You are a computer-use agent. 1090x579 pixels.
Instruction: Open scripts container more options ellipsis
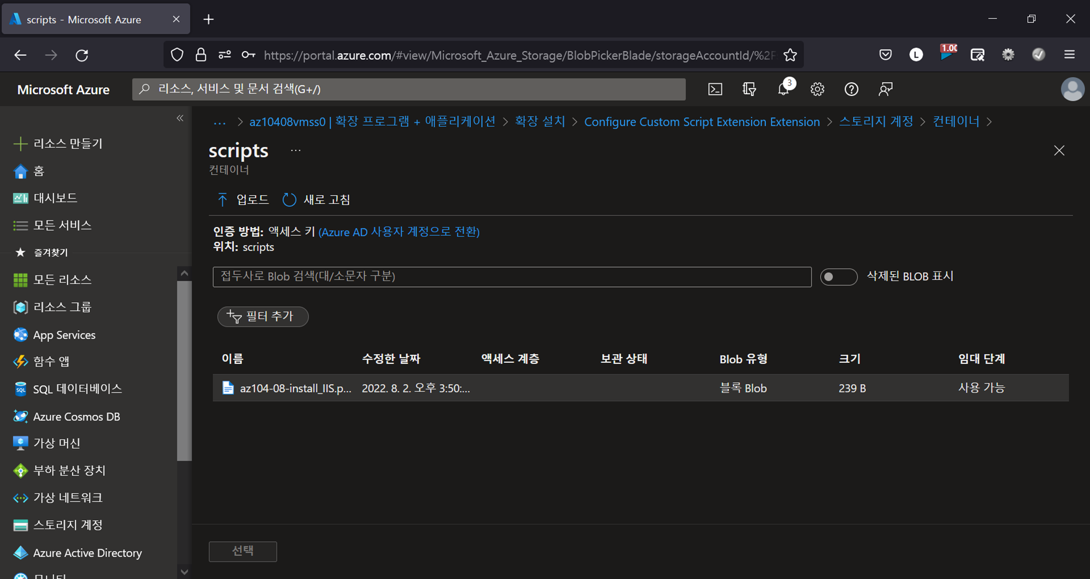[x=295, y=150]
